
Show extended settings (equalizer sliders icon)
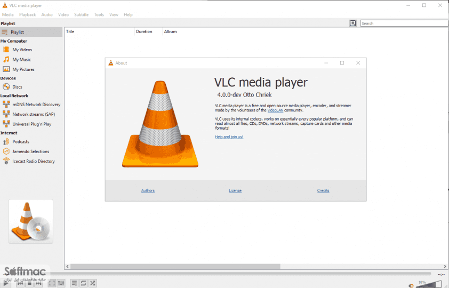61,283
